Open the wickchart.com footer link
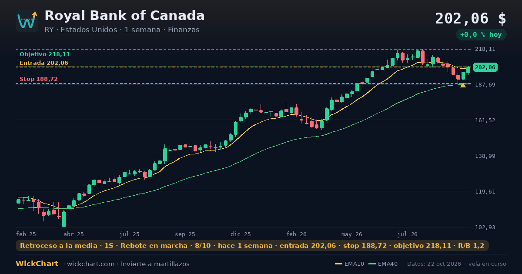Image resolution: width=522 pixels, height=274 pixels. coord(91,264)
